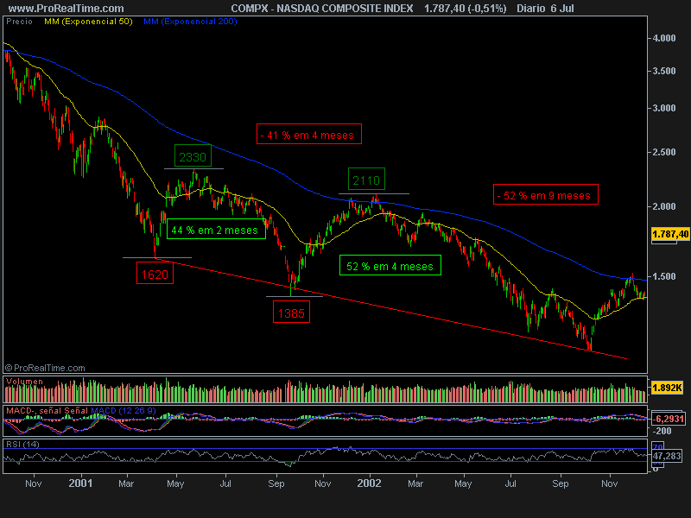Click the MACD (12 26 9) indicator label

[123, 411]
